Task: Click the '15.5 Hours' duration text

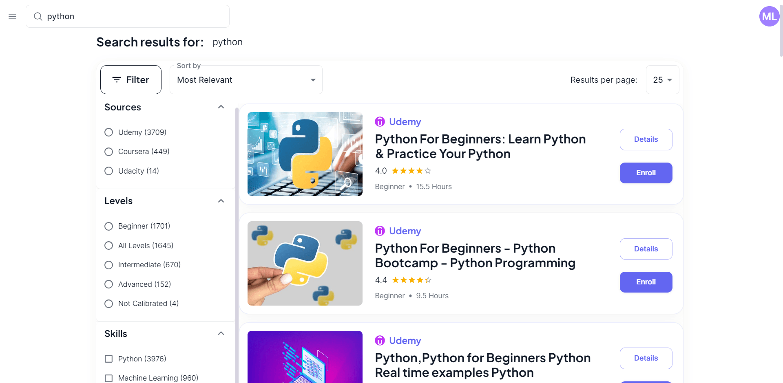Action: click(434, 187)
